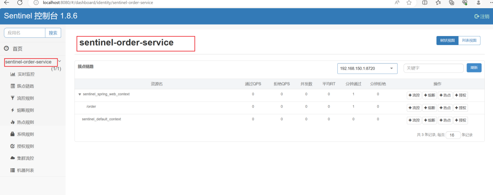493x195 pixels.
Task: Add page to favorites with star icon
Action: [x=409, y=3]
